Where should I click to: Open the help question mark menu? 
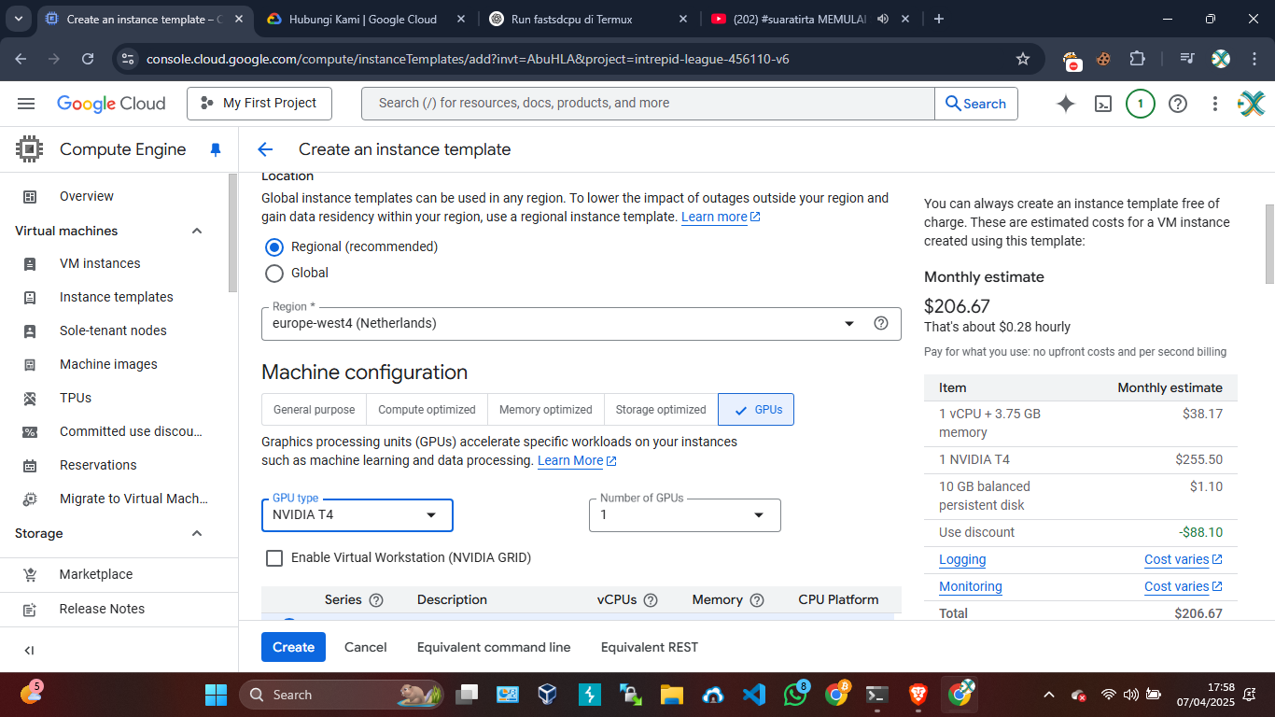(x=1178, y=104)
